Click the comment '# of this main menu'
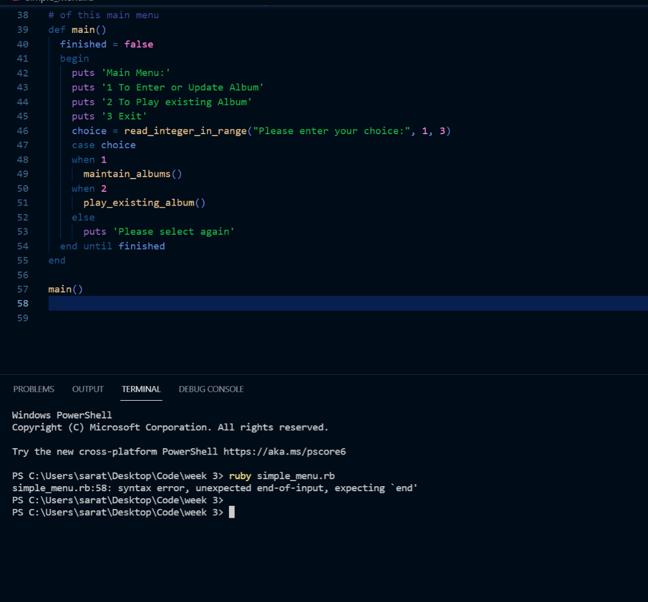 click(x=104, y=15)
